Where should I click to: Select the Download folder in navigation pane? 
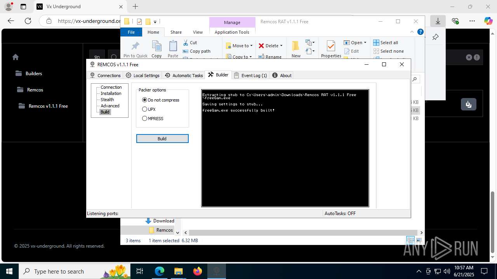point(160,221)
